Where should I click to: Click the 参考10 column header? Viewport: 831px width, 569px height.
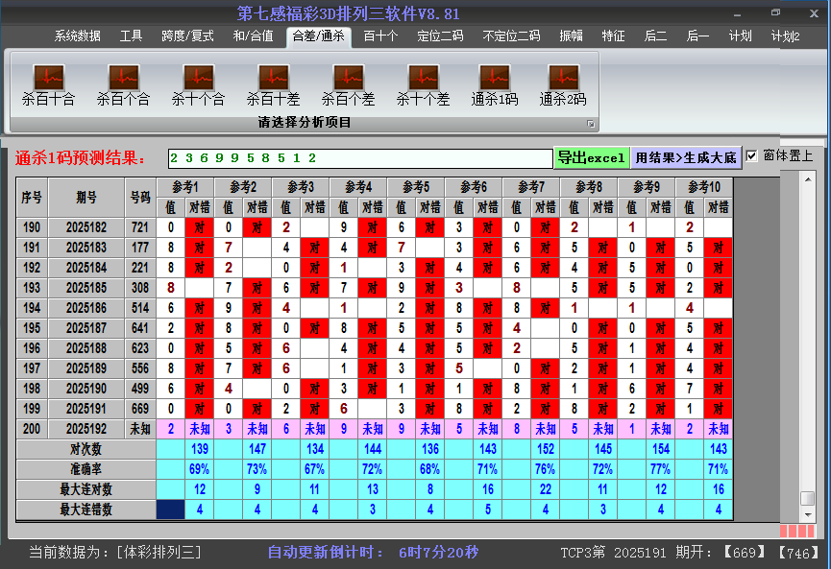pos(704,187)
